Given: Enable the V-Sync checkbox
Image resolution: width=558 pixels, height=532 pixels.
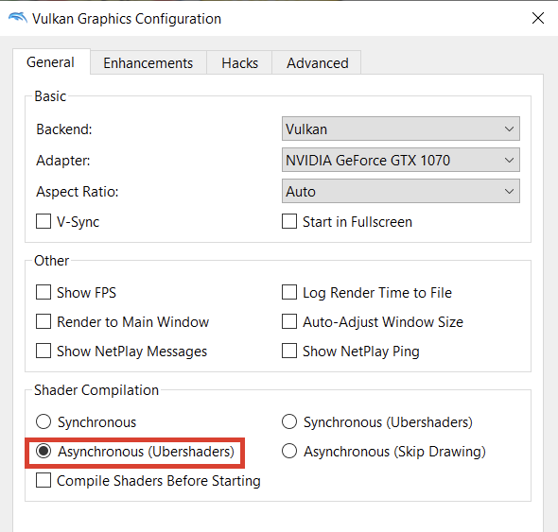Looking at the screenshot, I should click(44, 221).
